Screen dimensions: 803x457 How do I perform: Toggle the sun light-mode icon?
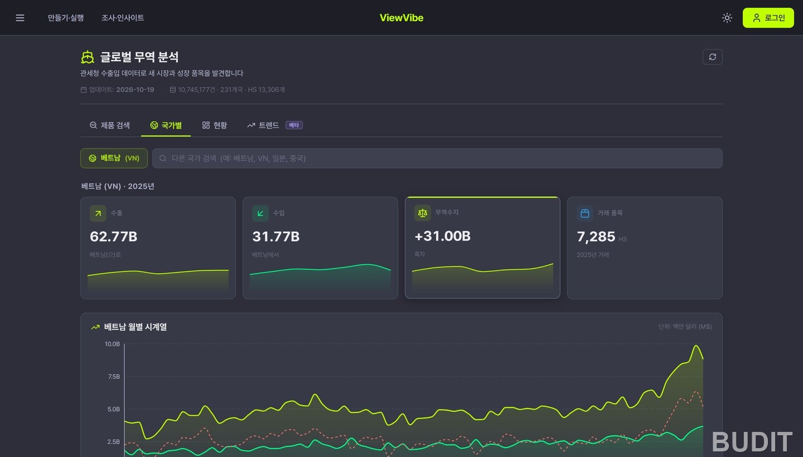(727, 18)
